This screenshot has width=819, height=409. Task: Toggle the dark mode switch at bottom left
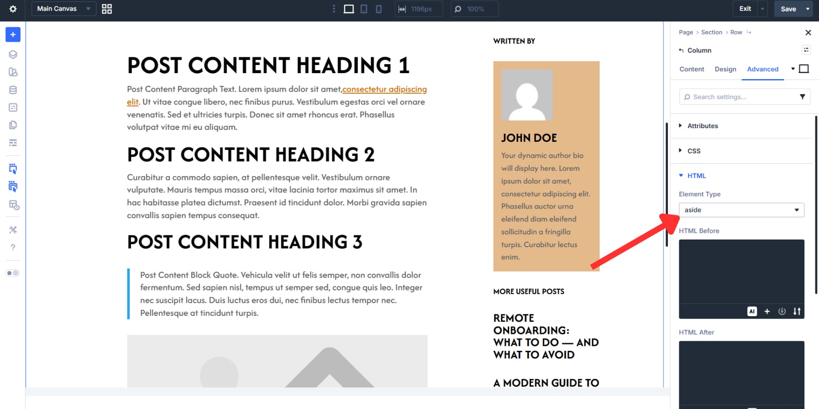point(13,273)
